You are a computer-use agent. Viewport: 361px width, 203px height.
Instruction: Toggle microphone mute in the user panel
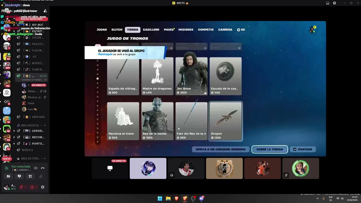pos(21,187)
